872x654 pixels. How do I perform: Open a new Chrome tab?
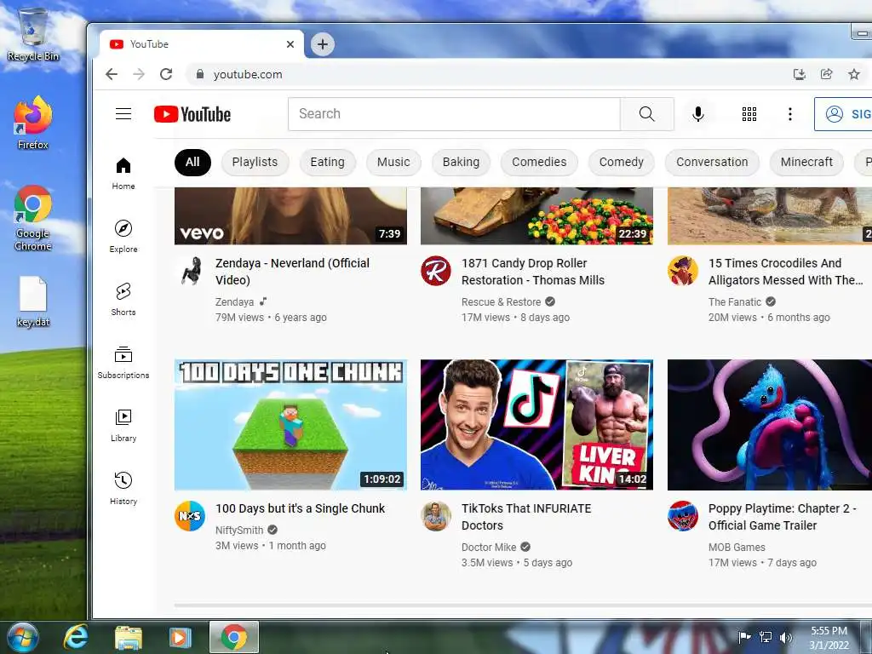[x=323, y=44]
